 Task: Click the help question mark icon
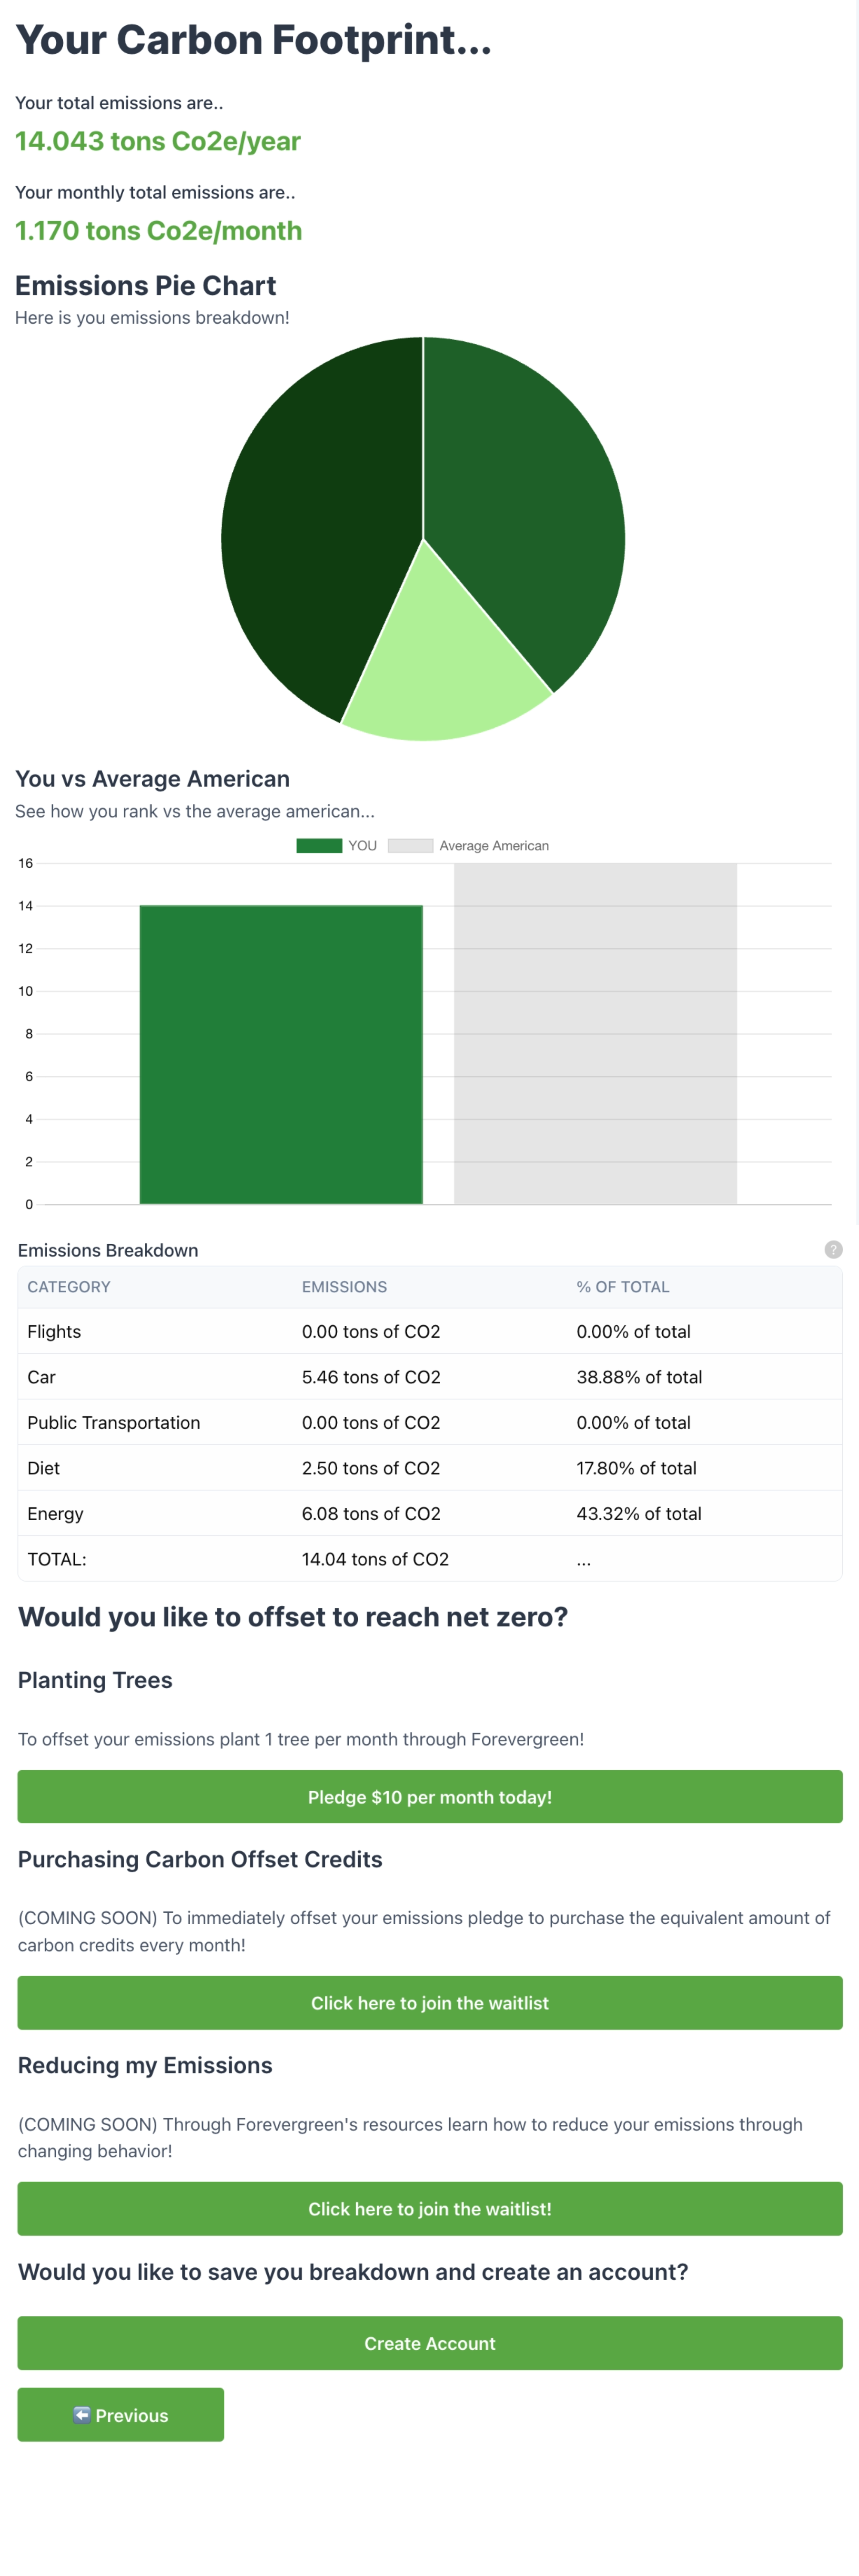(x=832, y=1249)
